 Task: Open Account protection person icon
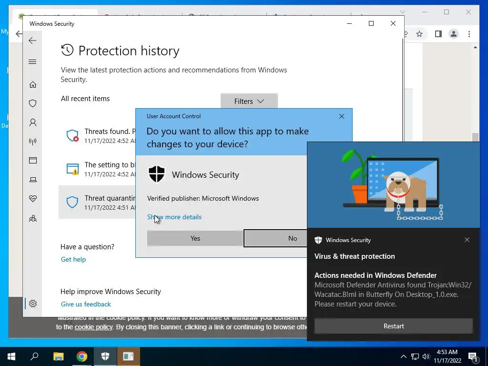tap(33, 122)
